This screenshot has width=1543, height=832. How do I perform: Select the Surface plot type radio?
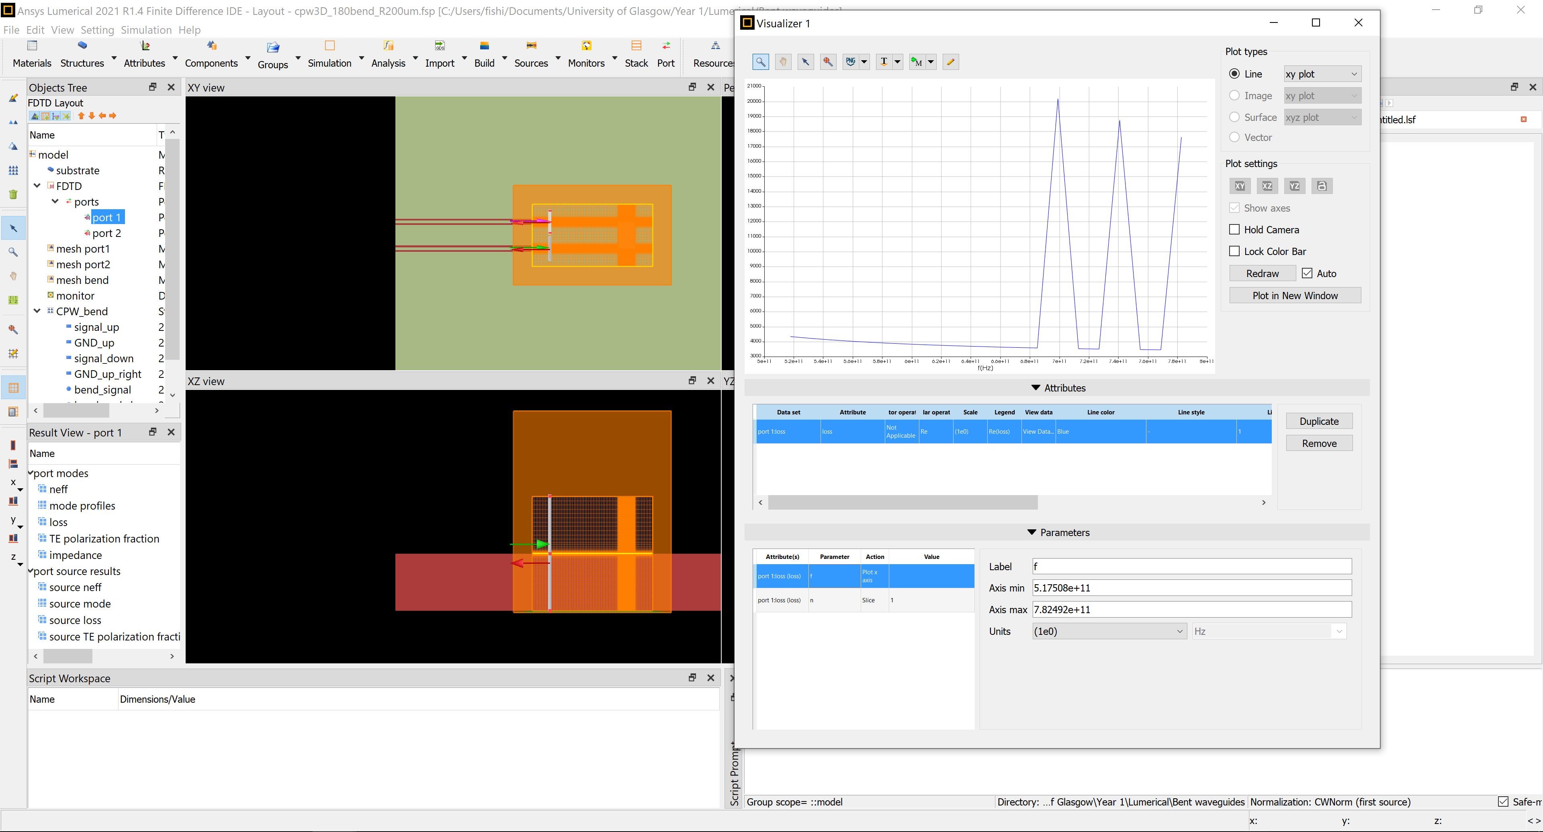[1234, 117]
